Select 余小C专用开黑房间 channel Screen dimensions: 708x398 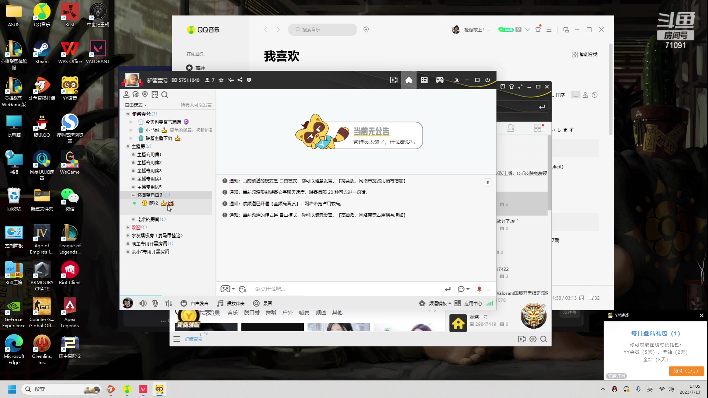coord(150,252)
